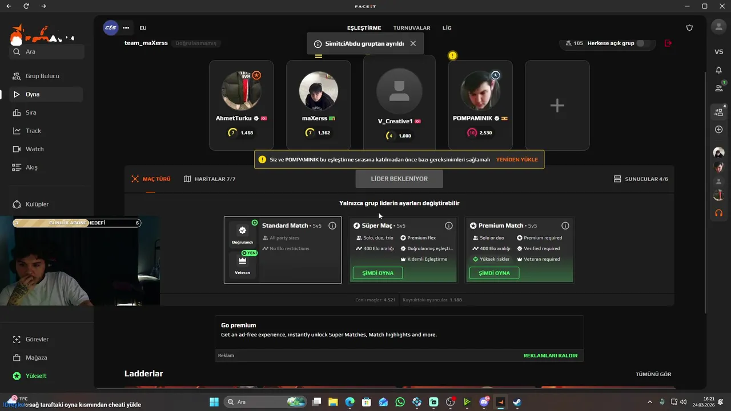This screenshot has width=731, height=411.
Task: Click TÜMÜNÜ GÖR next to Ladderlar
Action: (x=653, y=374)
